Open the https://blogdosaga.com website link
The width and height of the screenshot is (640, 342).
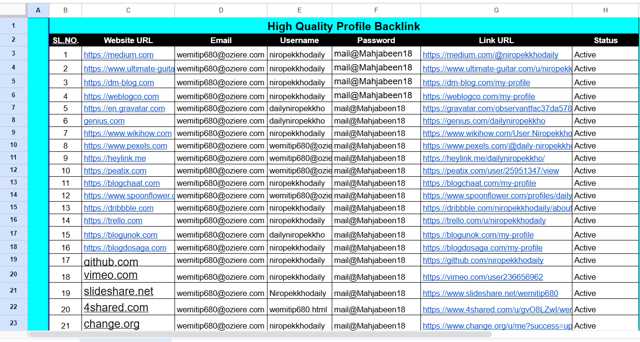click(125, 248)
